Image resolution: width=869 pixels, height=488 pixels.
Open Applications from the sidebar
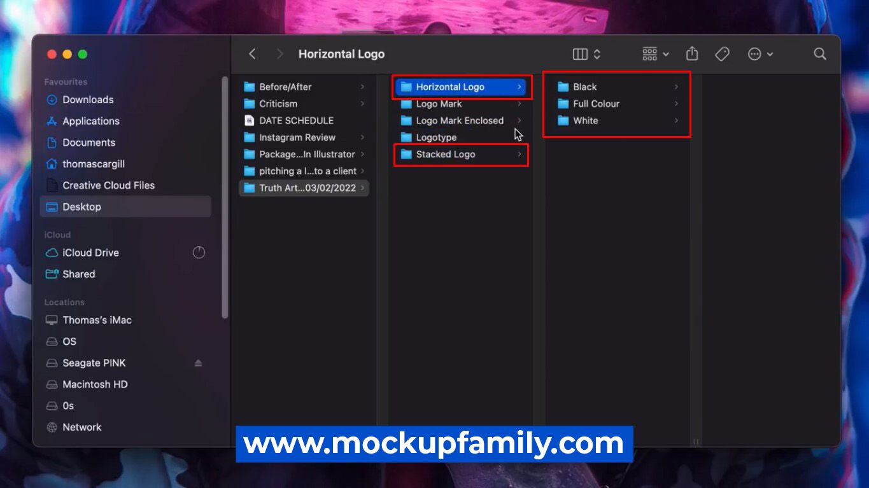point(90,121)
